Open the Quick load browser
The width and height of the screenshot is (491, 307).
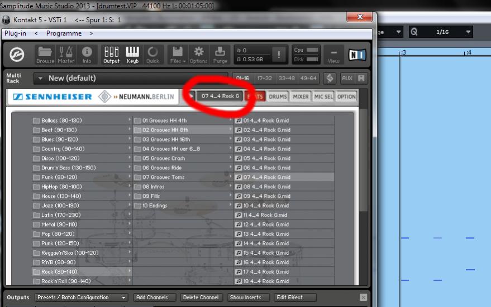[x=153, y=55]
